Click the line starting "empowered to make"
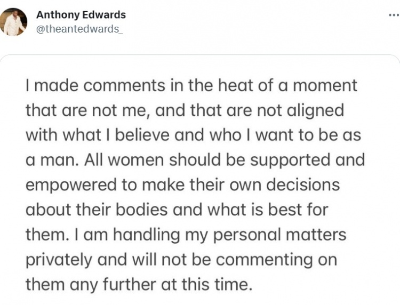Image resolution: width=400 pixels, height=305 pixels. 182,185
